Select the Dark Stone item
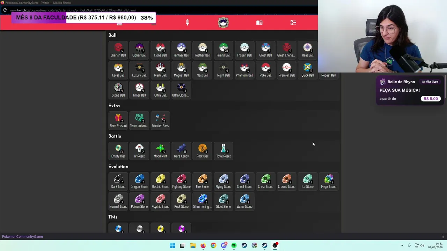The width and height of the screenshot is (447, 251). pyautogui.click(x=118, y=181)
